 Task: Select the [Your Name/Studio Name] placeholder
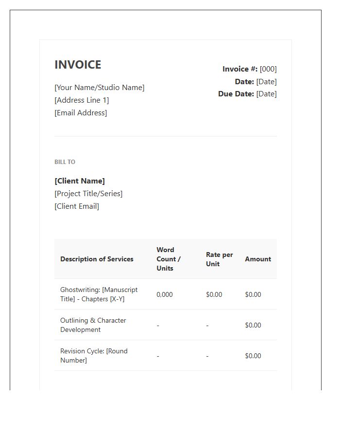click(100, 88)
